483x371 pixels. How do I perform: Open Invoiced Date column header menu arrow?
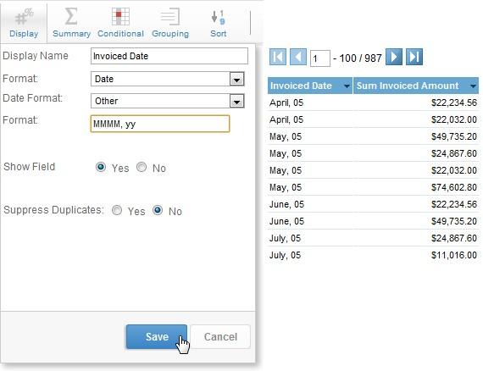347,86
